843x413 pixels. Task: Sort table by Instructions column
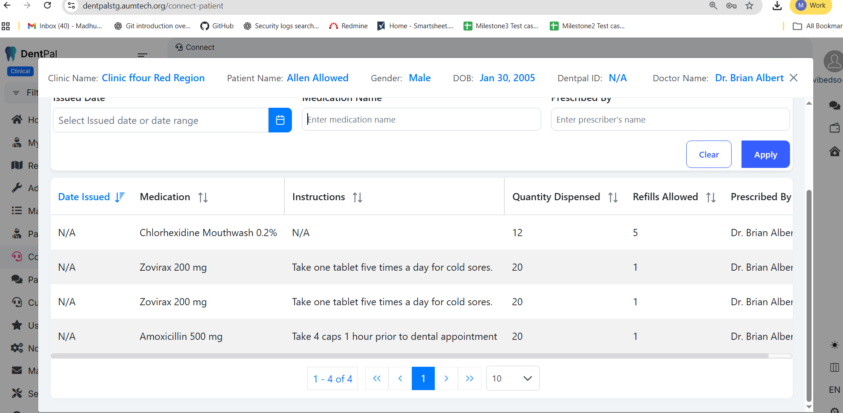click(x=358, y=198)
